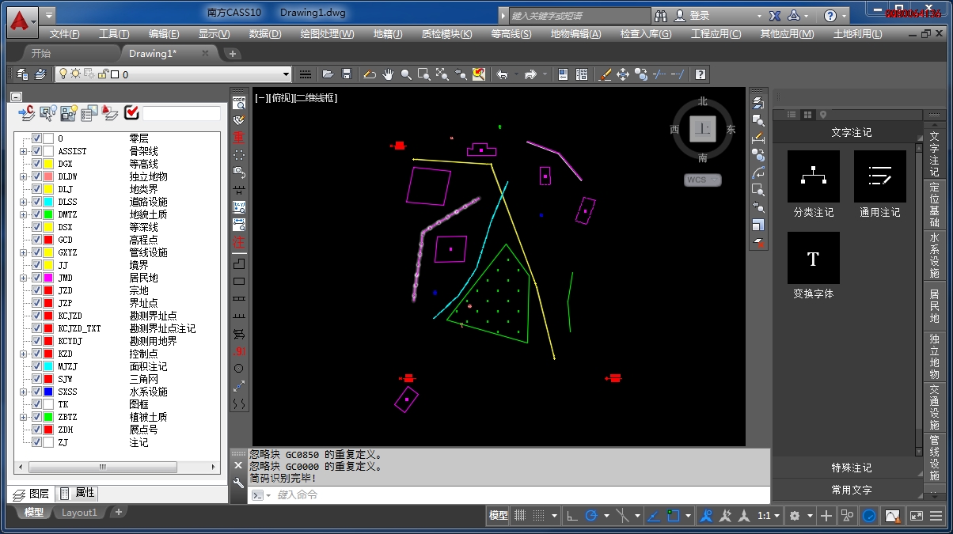Uncheck the SJW layer checkbox
Image resolution: width=953 pixels, height=534 pixels.
(x=36, y=379)
